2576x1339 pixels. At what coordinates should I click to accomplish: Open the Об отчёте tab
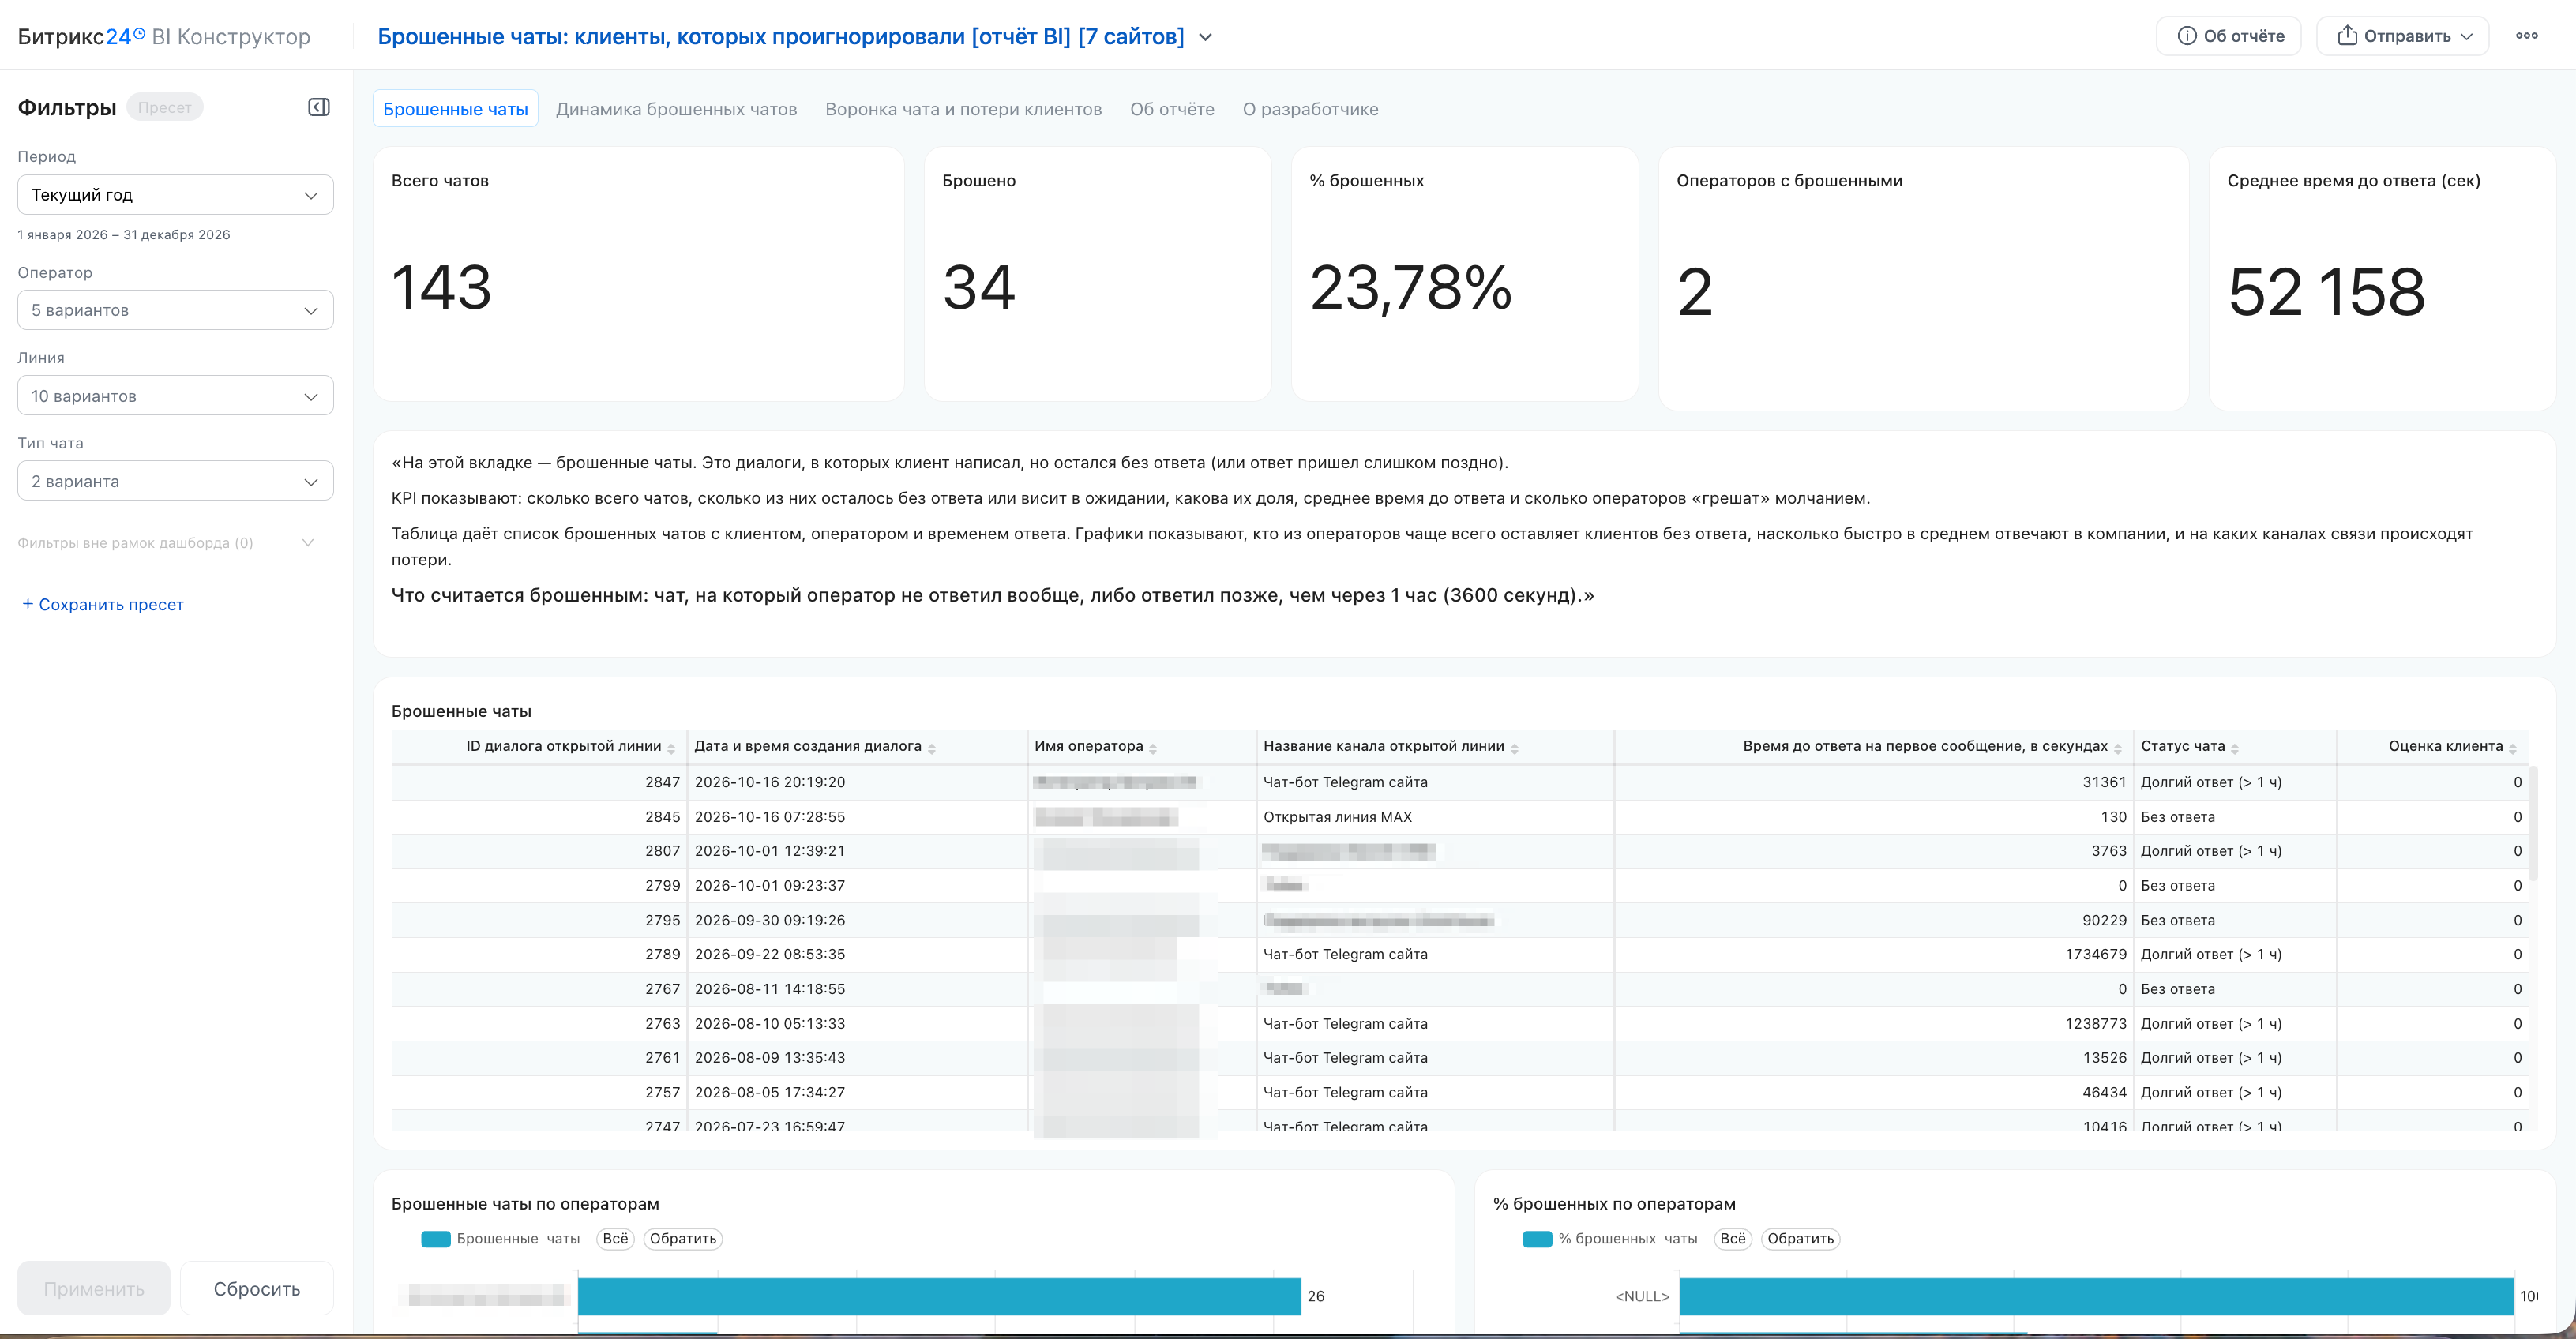pos(1172,109)
